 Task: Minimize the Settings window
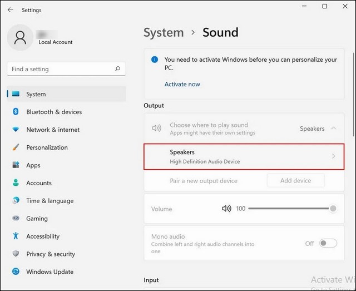[x=304, y=6]
